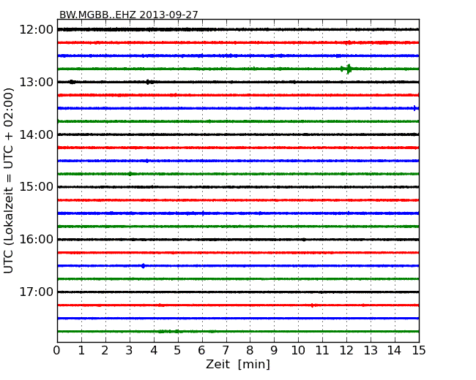
Task: Click the 17:00 time label
Action: (37, 292)
